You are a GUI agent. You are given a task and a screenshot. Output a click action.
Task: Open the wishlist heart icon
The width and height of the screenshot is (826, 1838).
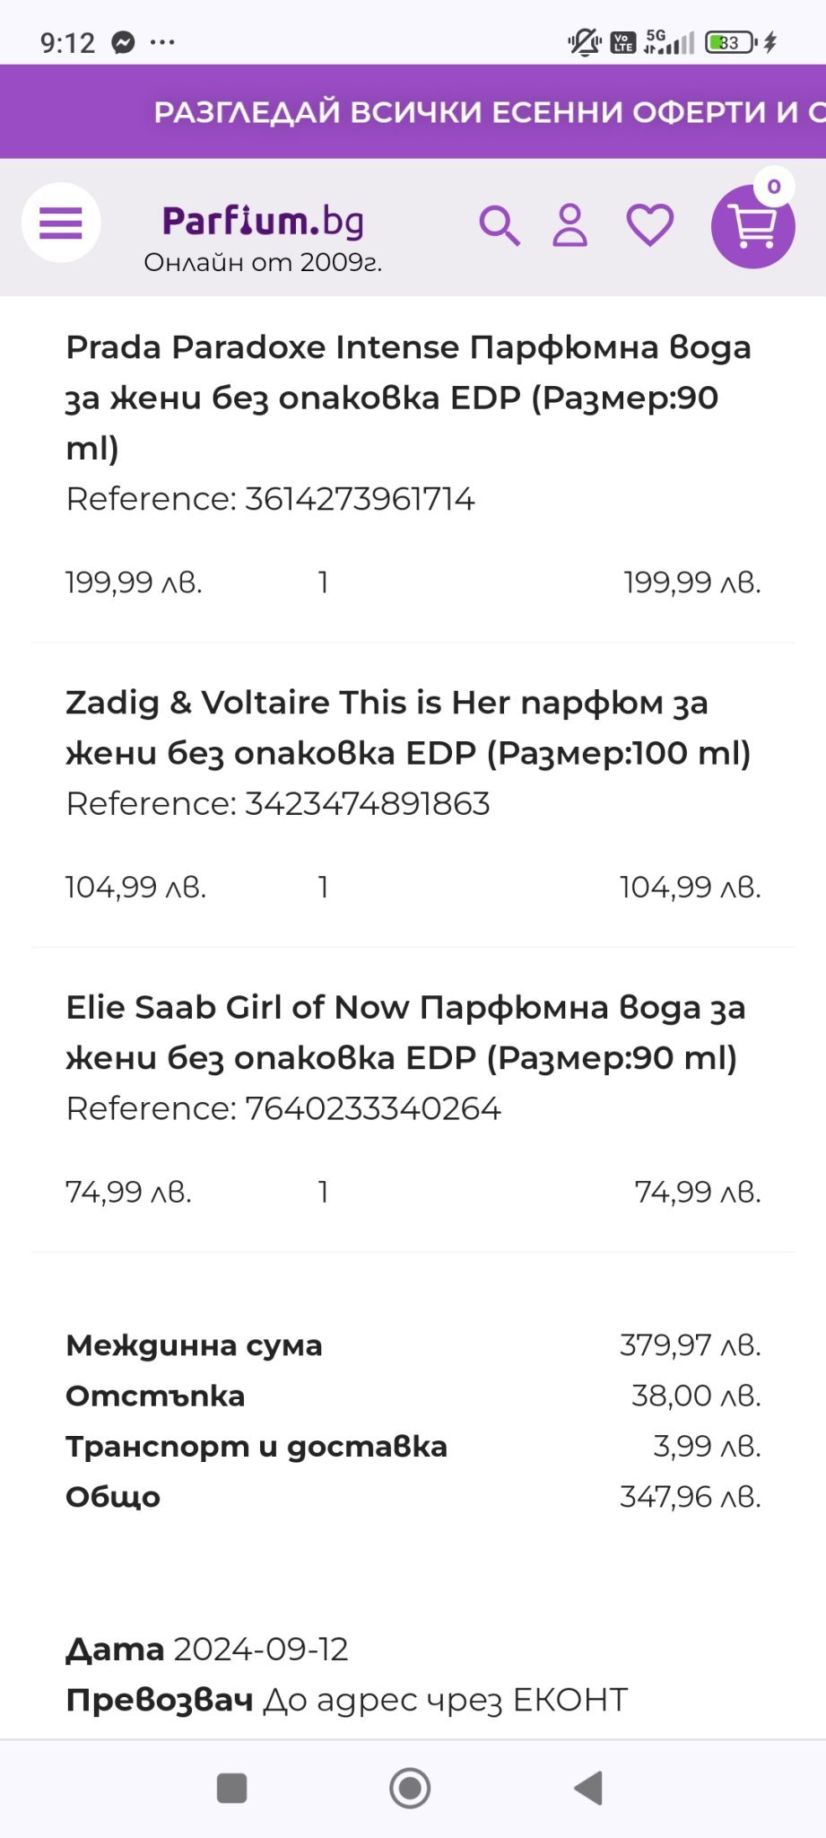point(649,225)
